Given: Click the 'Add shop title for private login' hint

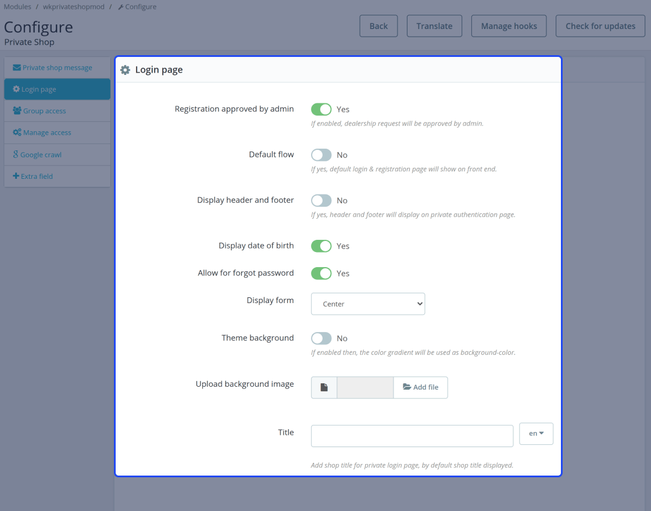Looking at the screenshot, I should (412, 465).
